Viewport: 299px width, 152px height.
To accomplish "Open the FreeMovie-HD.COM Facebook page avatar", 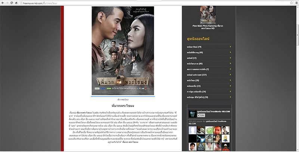I will click(192, 114).
